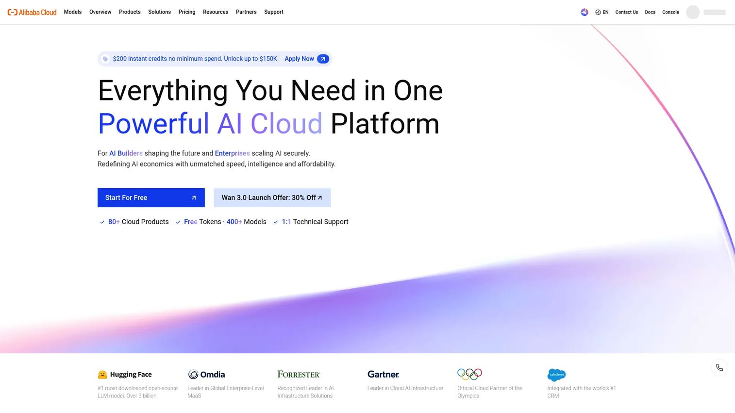Click the Enterprises highlighted text
The image size is (735, 413).
click(x=233, y=153)
